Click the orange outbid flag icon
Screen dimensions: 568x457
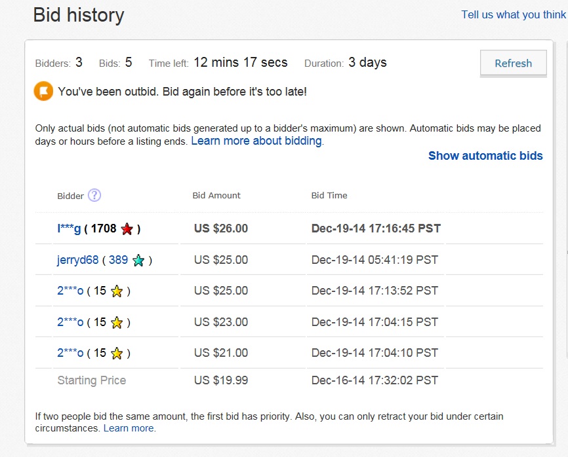coord(43,91)
